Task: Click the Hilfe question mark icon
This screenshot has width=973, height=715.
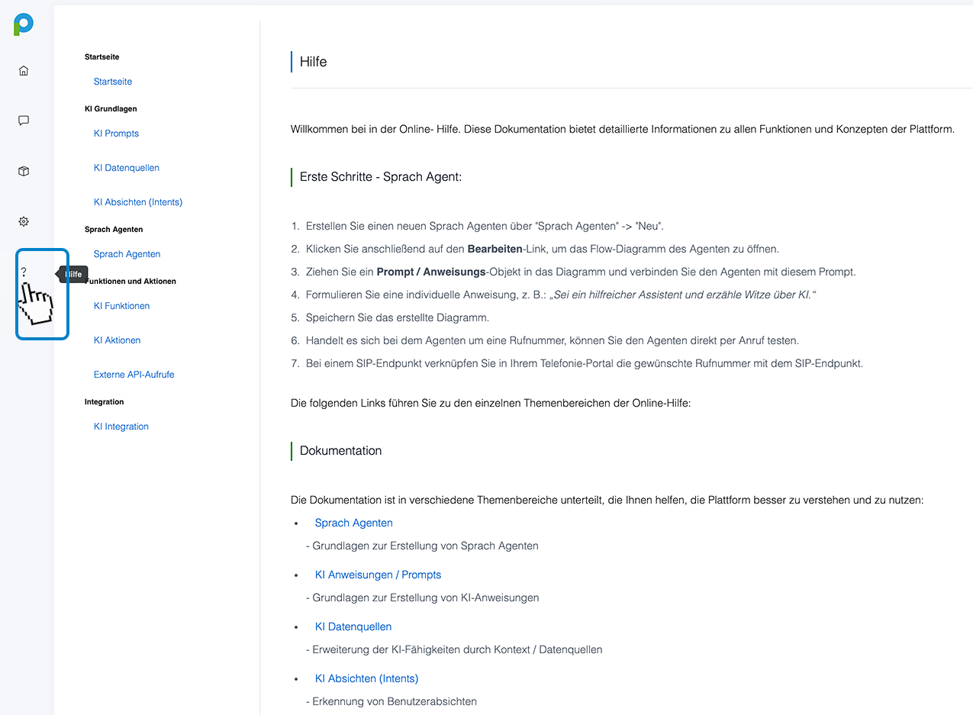Action: tap(24, 272)
